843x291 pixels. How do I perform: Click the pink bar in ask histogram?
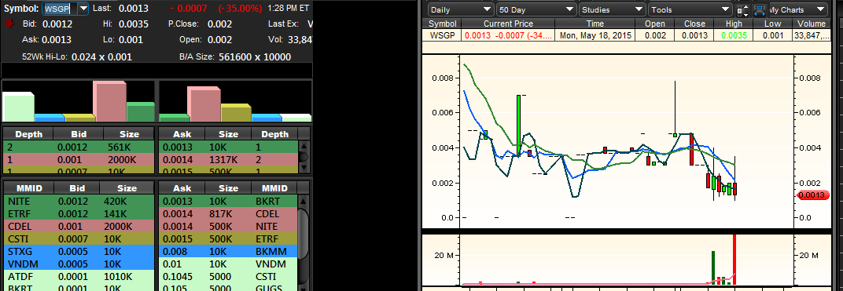click(x=204, y=104)
